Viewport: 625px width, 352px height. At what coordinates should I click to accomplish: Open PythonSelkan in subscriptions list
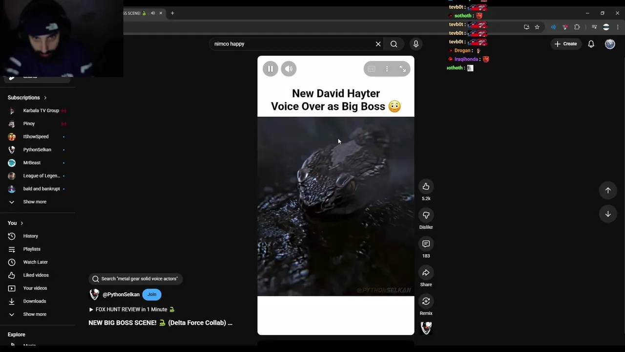click(x=37, y=150)
